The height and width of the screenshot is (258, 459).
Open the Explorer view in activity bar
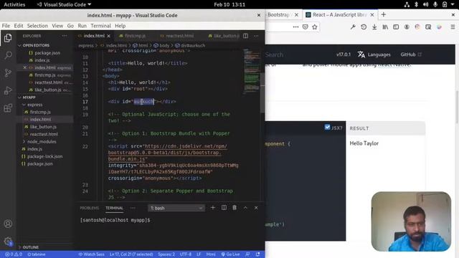coord(8,38)
